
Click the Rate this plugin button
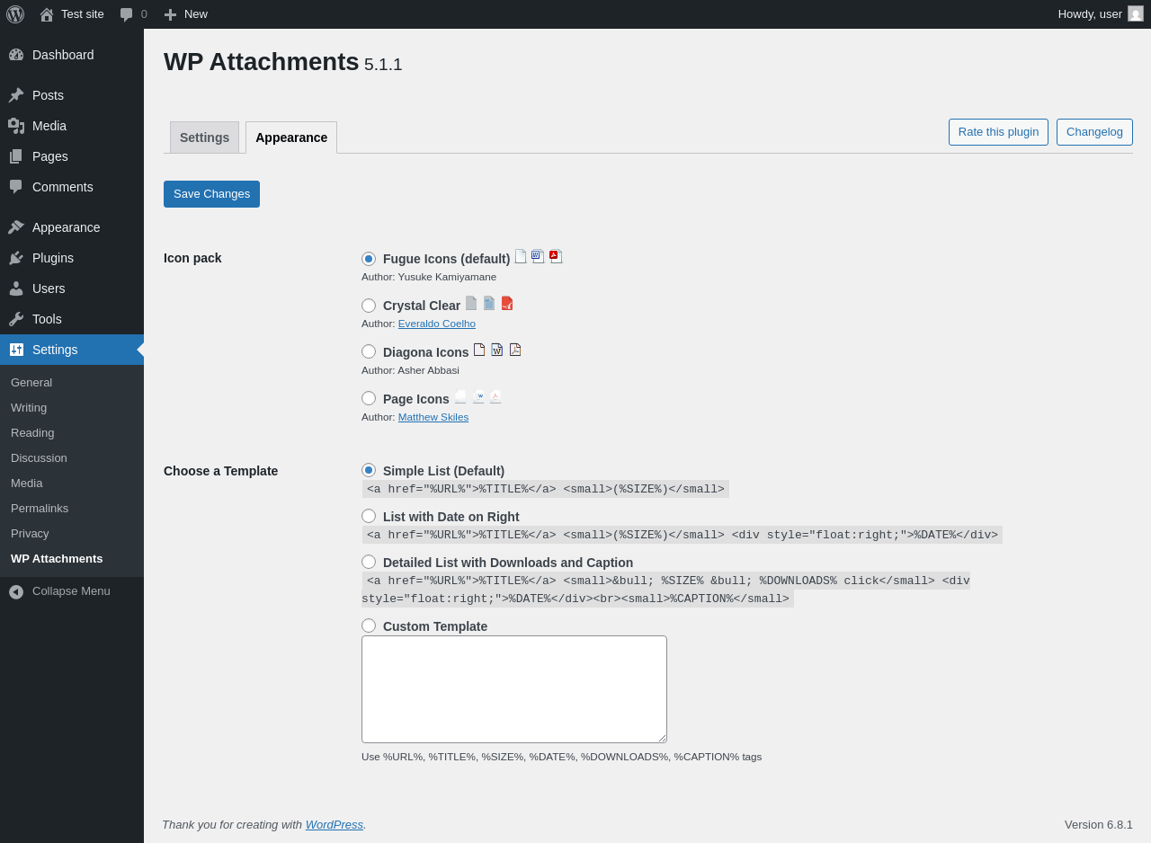998,132
